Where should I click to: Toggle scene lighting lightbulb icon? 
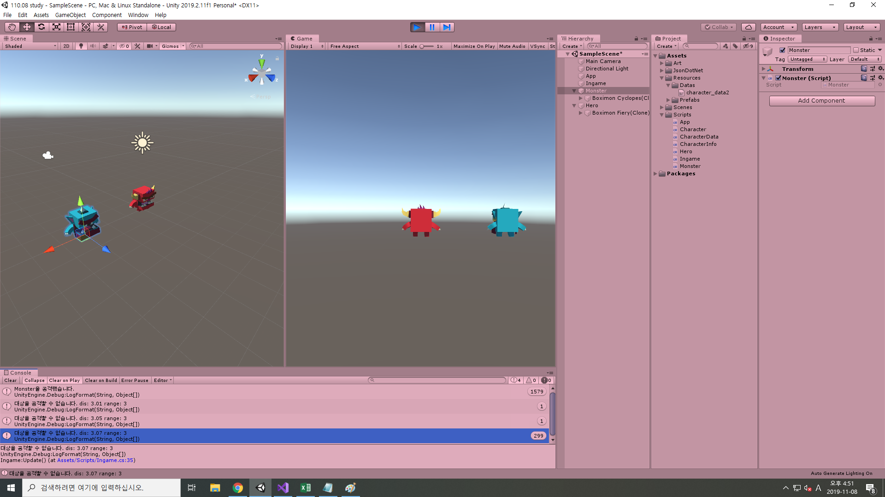pos(81,46)
